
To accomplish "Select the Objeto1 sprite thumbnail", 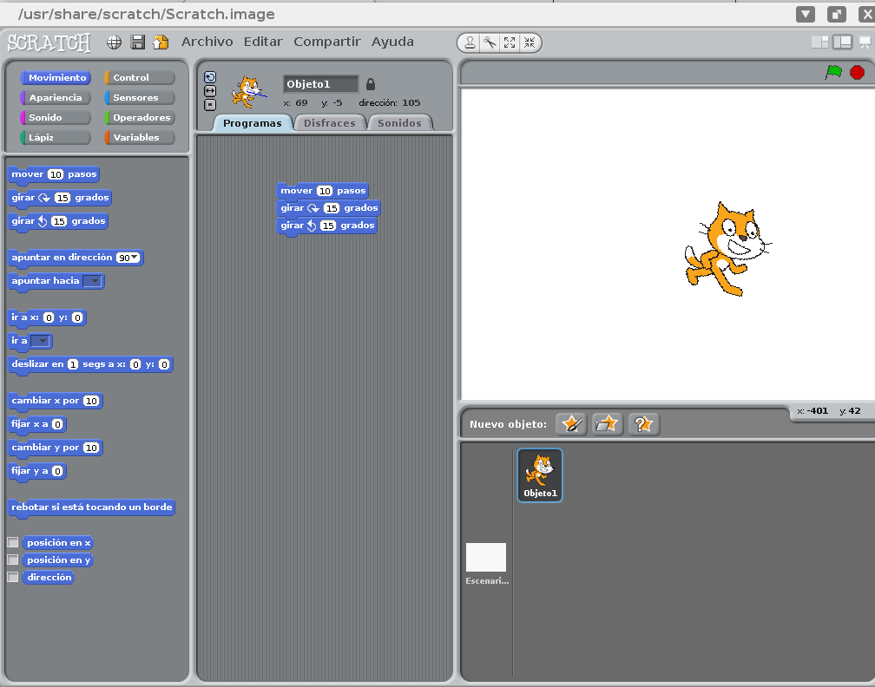I will (540, 475).
